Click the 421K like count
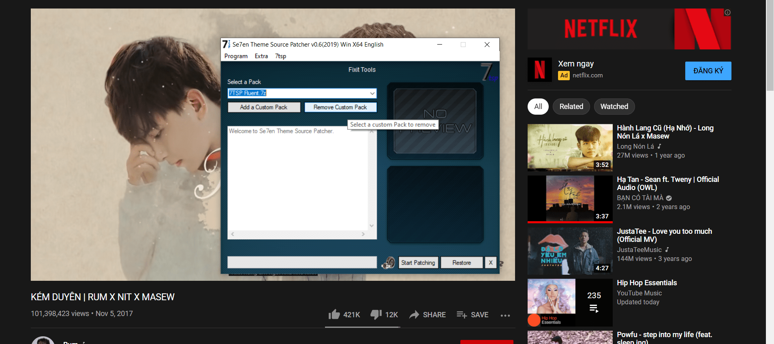Image resolution: width=774 pixels, height=344 pixels. tap(352, 315)
